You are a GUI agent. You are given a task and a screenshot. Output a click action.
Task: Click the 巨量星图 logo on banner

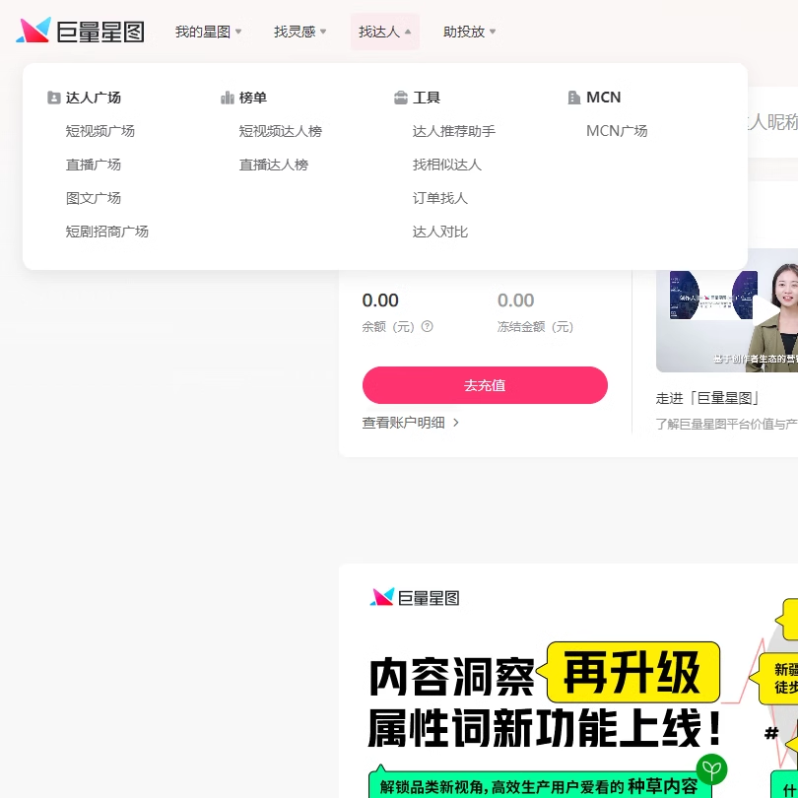pos(414,597)
